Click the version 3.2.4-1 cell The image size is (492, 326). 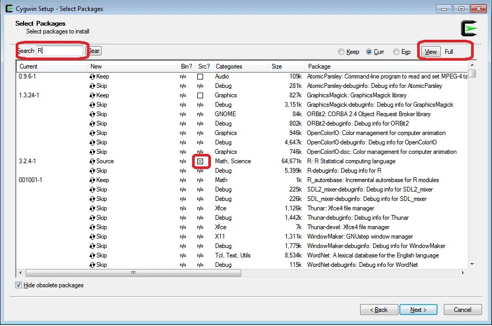27,161
